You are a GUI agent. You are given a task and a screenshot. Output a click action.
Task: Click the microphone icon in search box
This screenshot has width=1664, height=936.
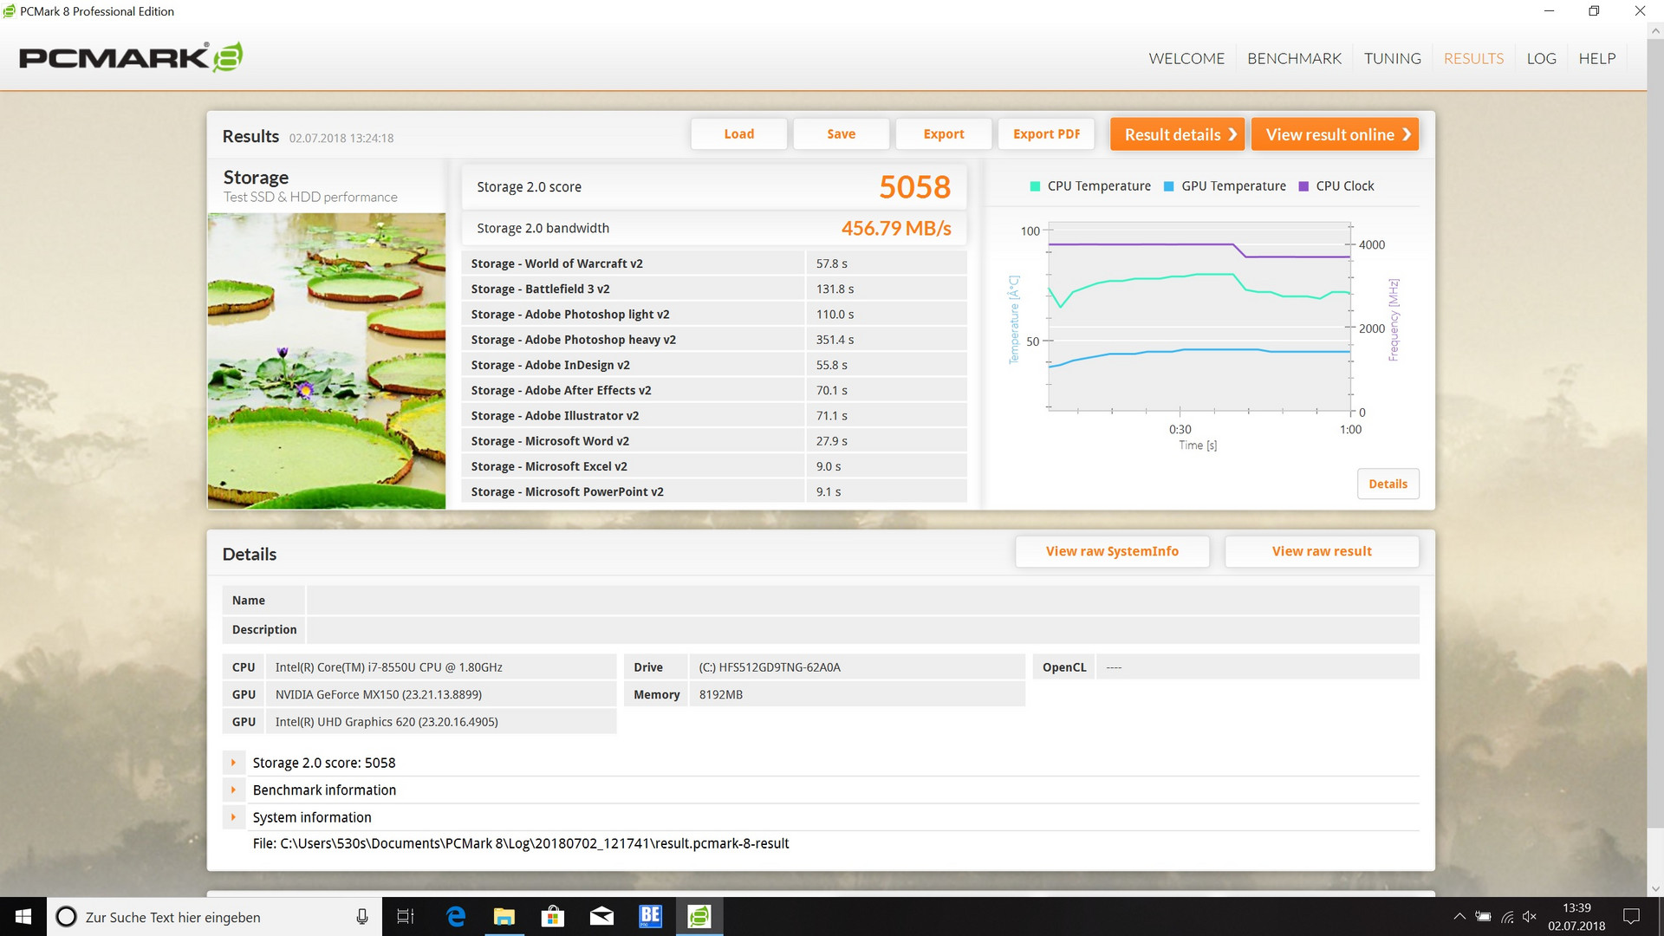(362, 917)
